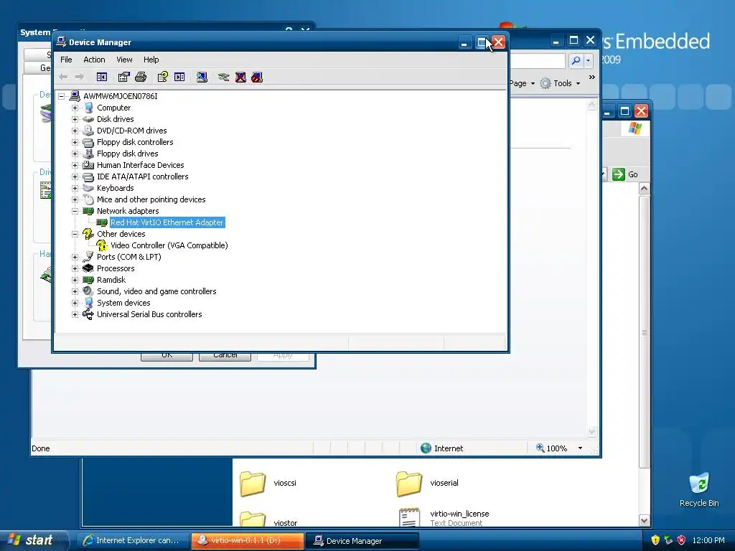Toggle the Show/Hide Action Pane toolbar icon
The image size is (735, 551).
(179, 77)
